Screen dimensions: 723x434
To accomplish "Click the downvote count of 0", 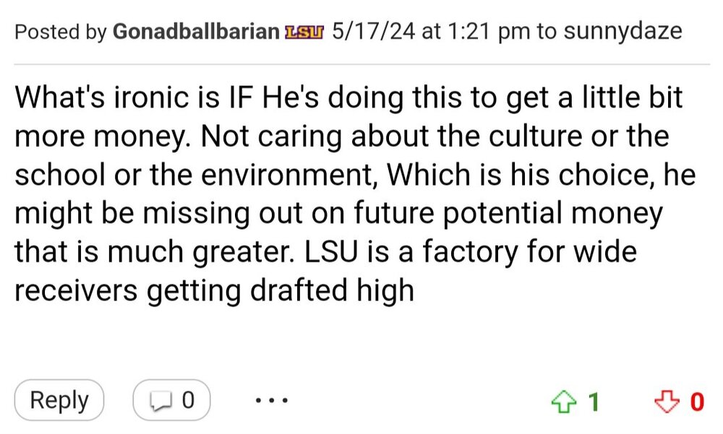I will (x=696, y=401).
